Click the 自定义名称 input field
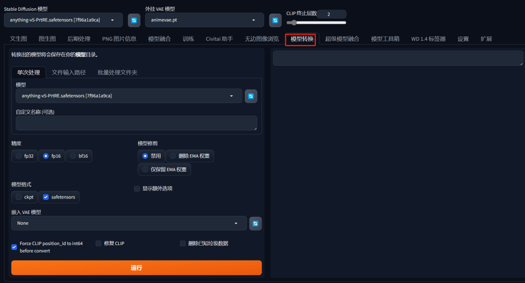Image resolution: width=525 pixels, height=283 pixels. 136,123
